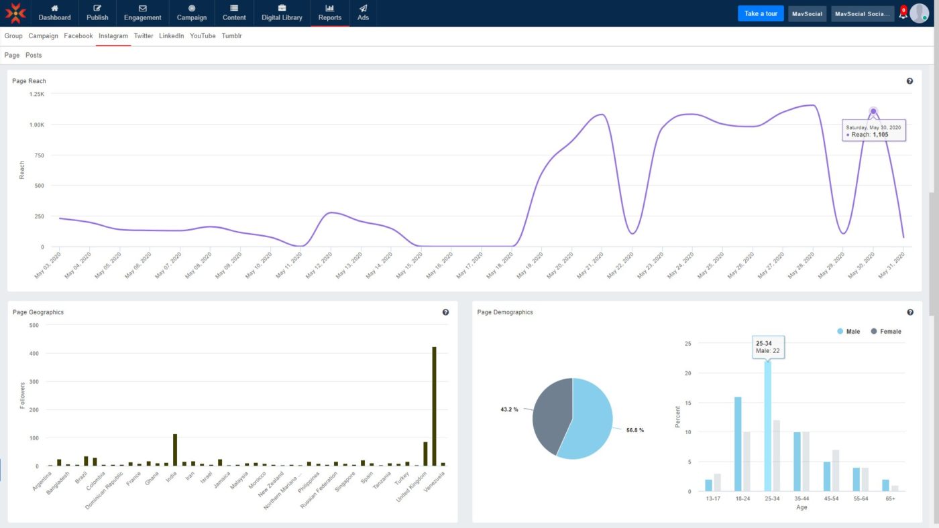
Task: Click the Take a tour button
Action: tap(760, 13)
